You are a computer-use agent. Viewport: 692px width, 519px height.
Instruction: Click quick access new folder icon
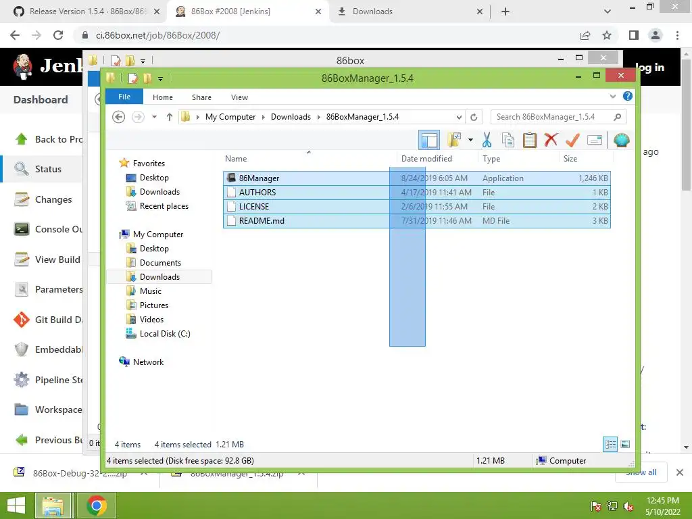click(x=147, y=78)
